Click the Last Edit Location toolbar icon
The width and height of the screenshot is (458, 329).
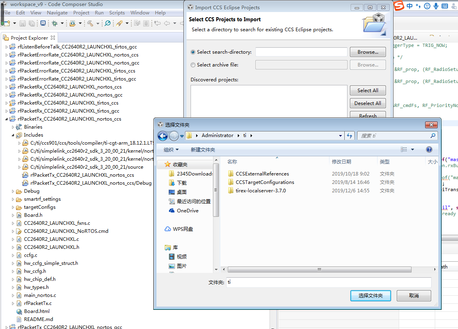[157, 23]
